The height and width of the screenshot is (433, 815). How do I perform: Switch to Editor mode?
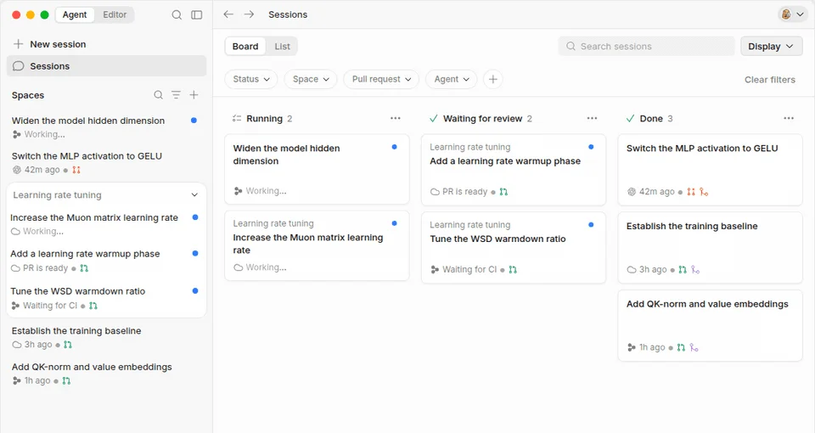pos(115,14)
